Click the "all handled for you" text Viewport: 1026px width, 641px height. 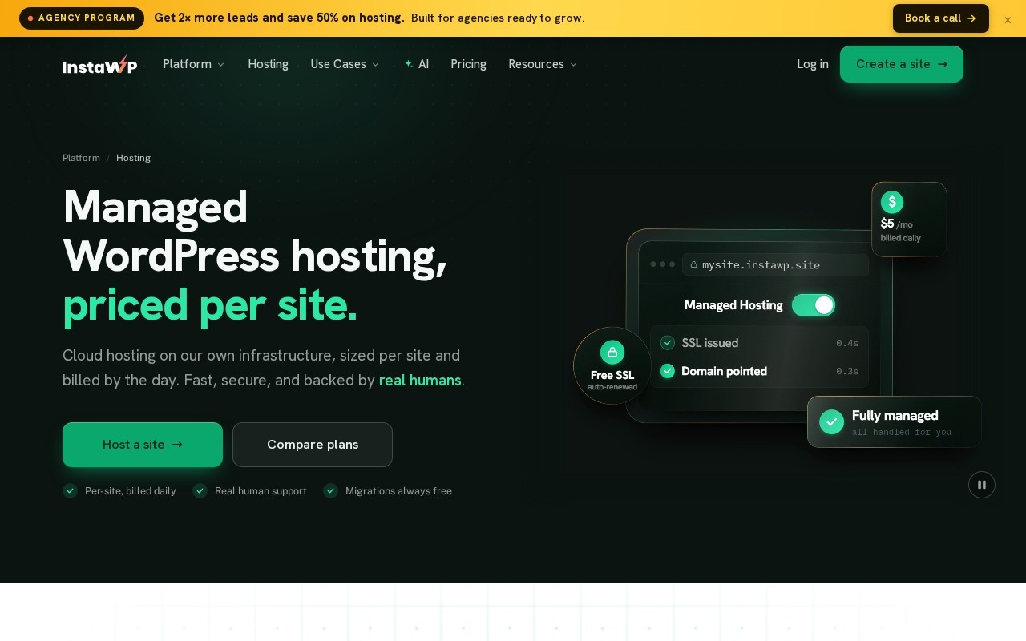point(902,433)
